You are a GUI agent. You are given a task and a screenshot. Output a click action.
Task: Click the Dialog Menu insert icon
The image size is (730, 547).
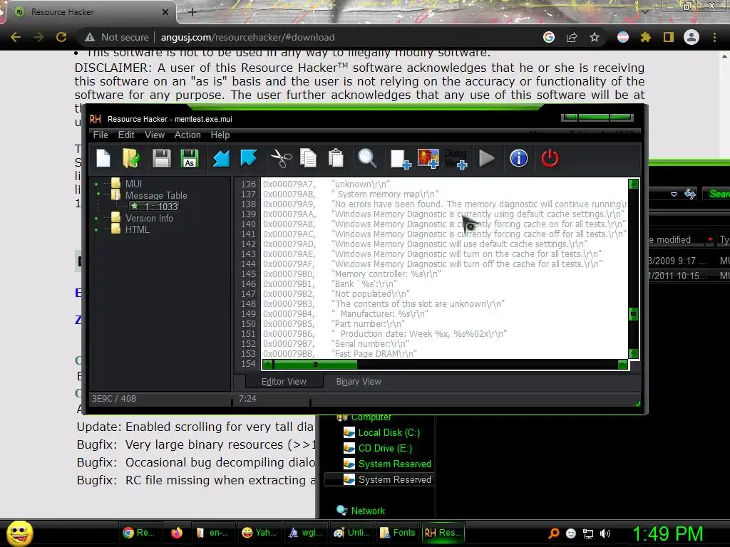click(456, 159)
